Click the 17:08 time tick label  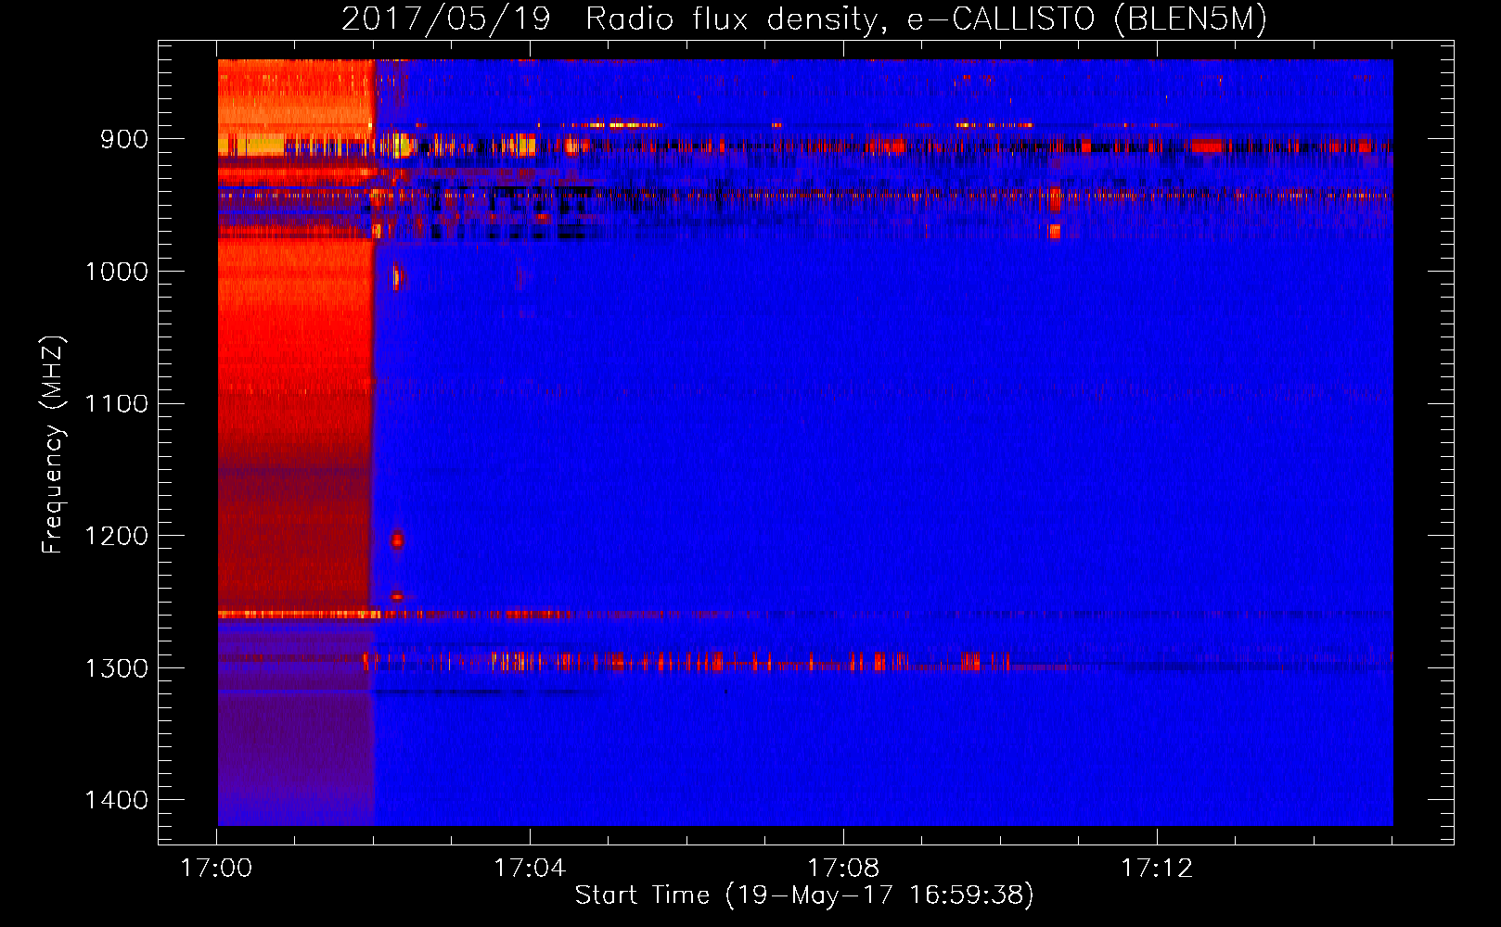coord(843,868)
